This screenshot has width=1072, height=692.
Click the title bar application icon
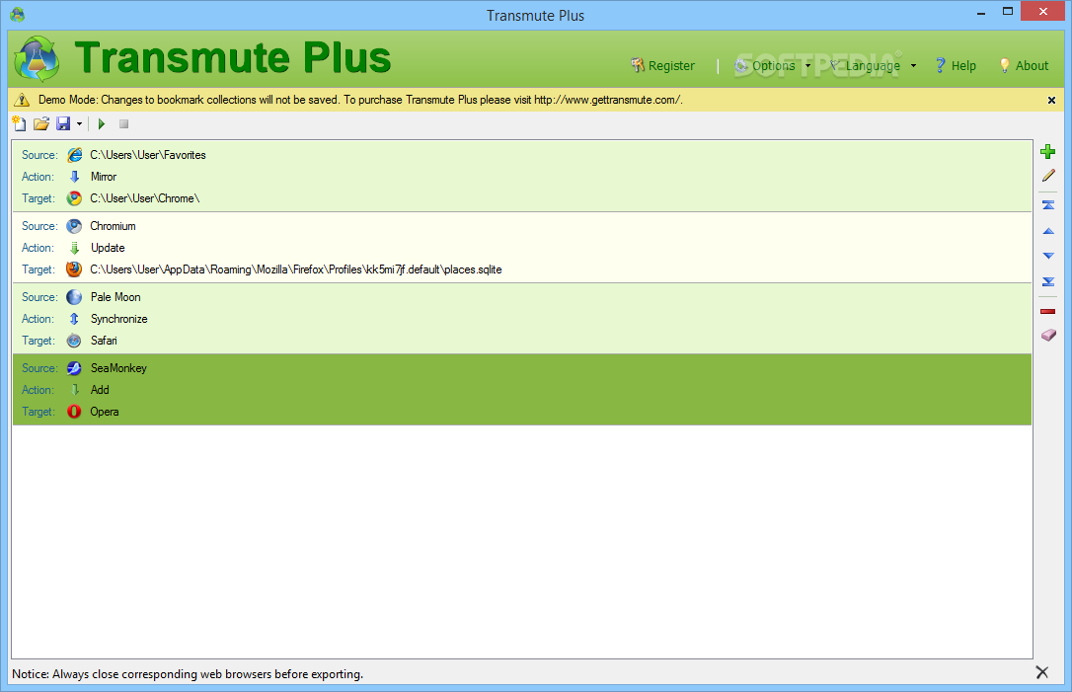[18, 15]
